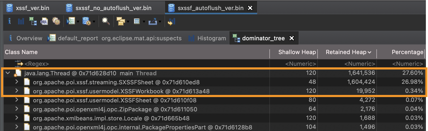Click main Thread object icon
Viewport: 428px width, 131px height.
pos(18,73)
